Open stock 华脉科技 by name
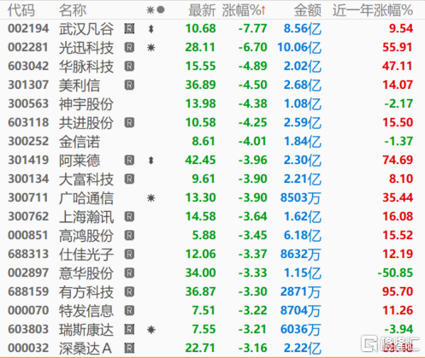425x358 pixels. tap(86, 67)
